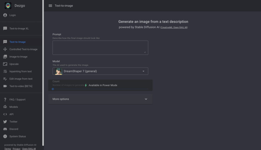This screenshot has width=261, height=150.
Task: Click the Twitter bird icon
Action: tap(5, 122)
